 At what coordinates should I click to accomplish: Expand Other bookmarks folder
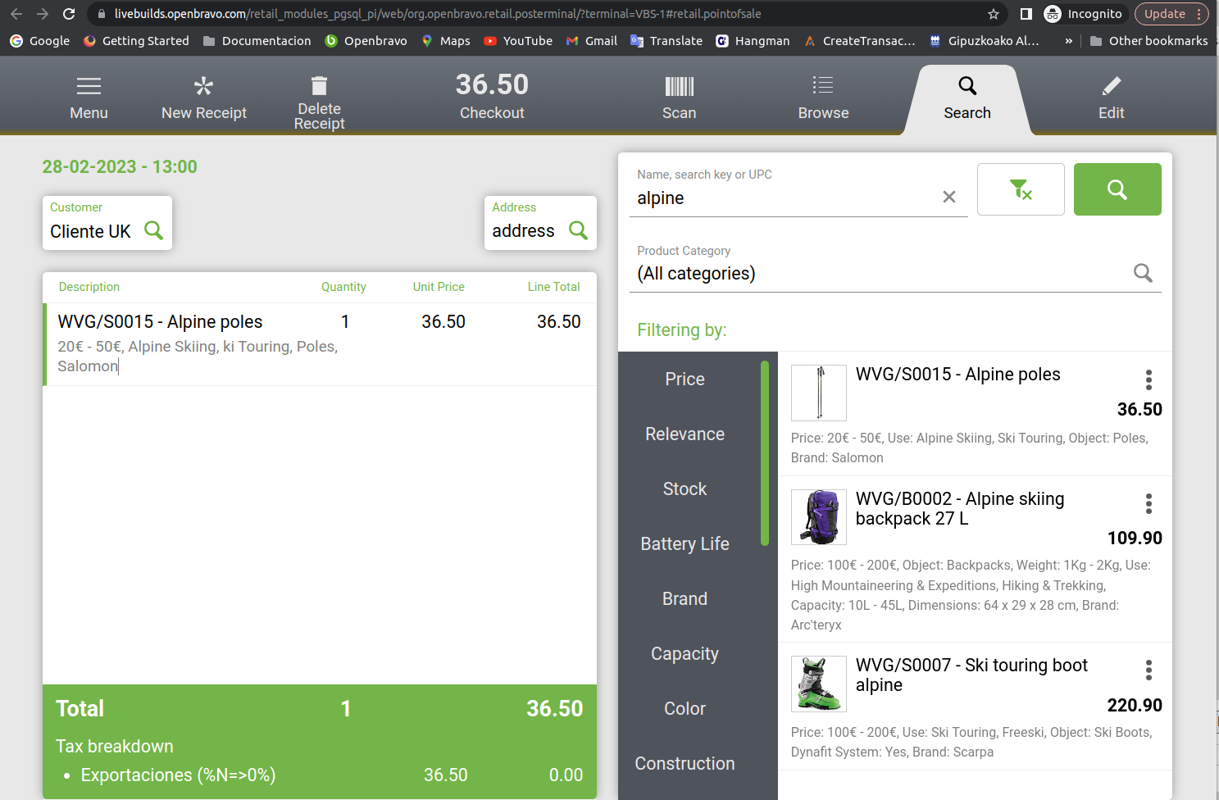(1148, 41)
